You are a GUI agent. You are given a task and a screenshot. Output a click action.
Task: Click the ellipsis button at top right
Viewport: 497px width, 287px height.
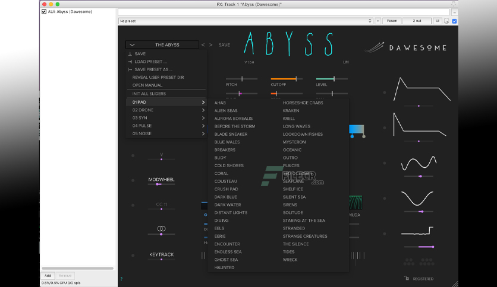click(x=455, y=12)
